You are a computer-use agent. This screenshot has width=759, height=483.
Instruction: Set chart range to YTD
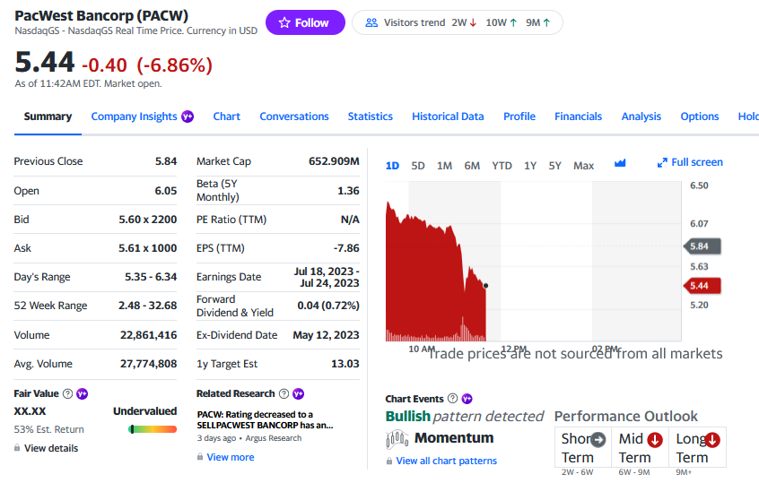pos(502,166)
